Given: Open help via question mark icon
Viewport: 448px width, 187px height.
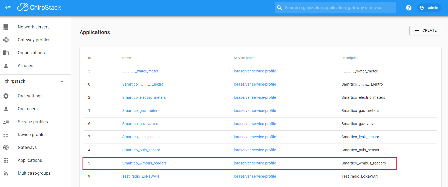Looking at the screenshot, I should click(x=408, y=8).
